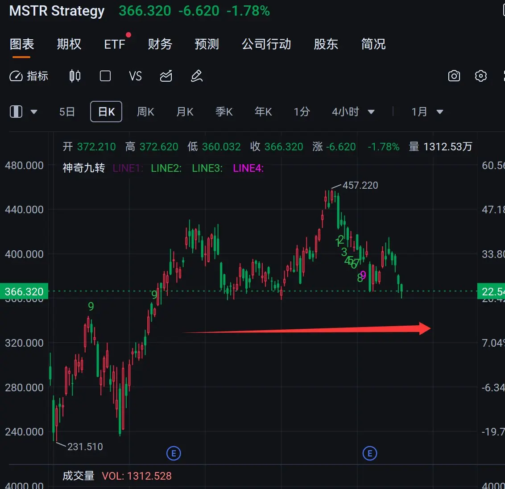Viewport: 505px width, 489px height.
Task: Click the LINE3 legend label
Action: point(207,168)
